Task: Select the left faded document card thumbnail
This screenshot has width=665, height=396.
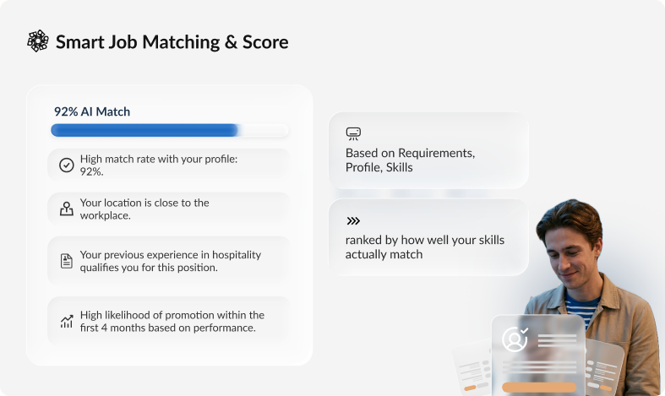Action: (471, 368)
